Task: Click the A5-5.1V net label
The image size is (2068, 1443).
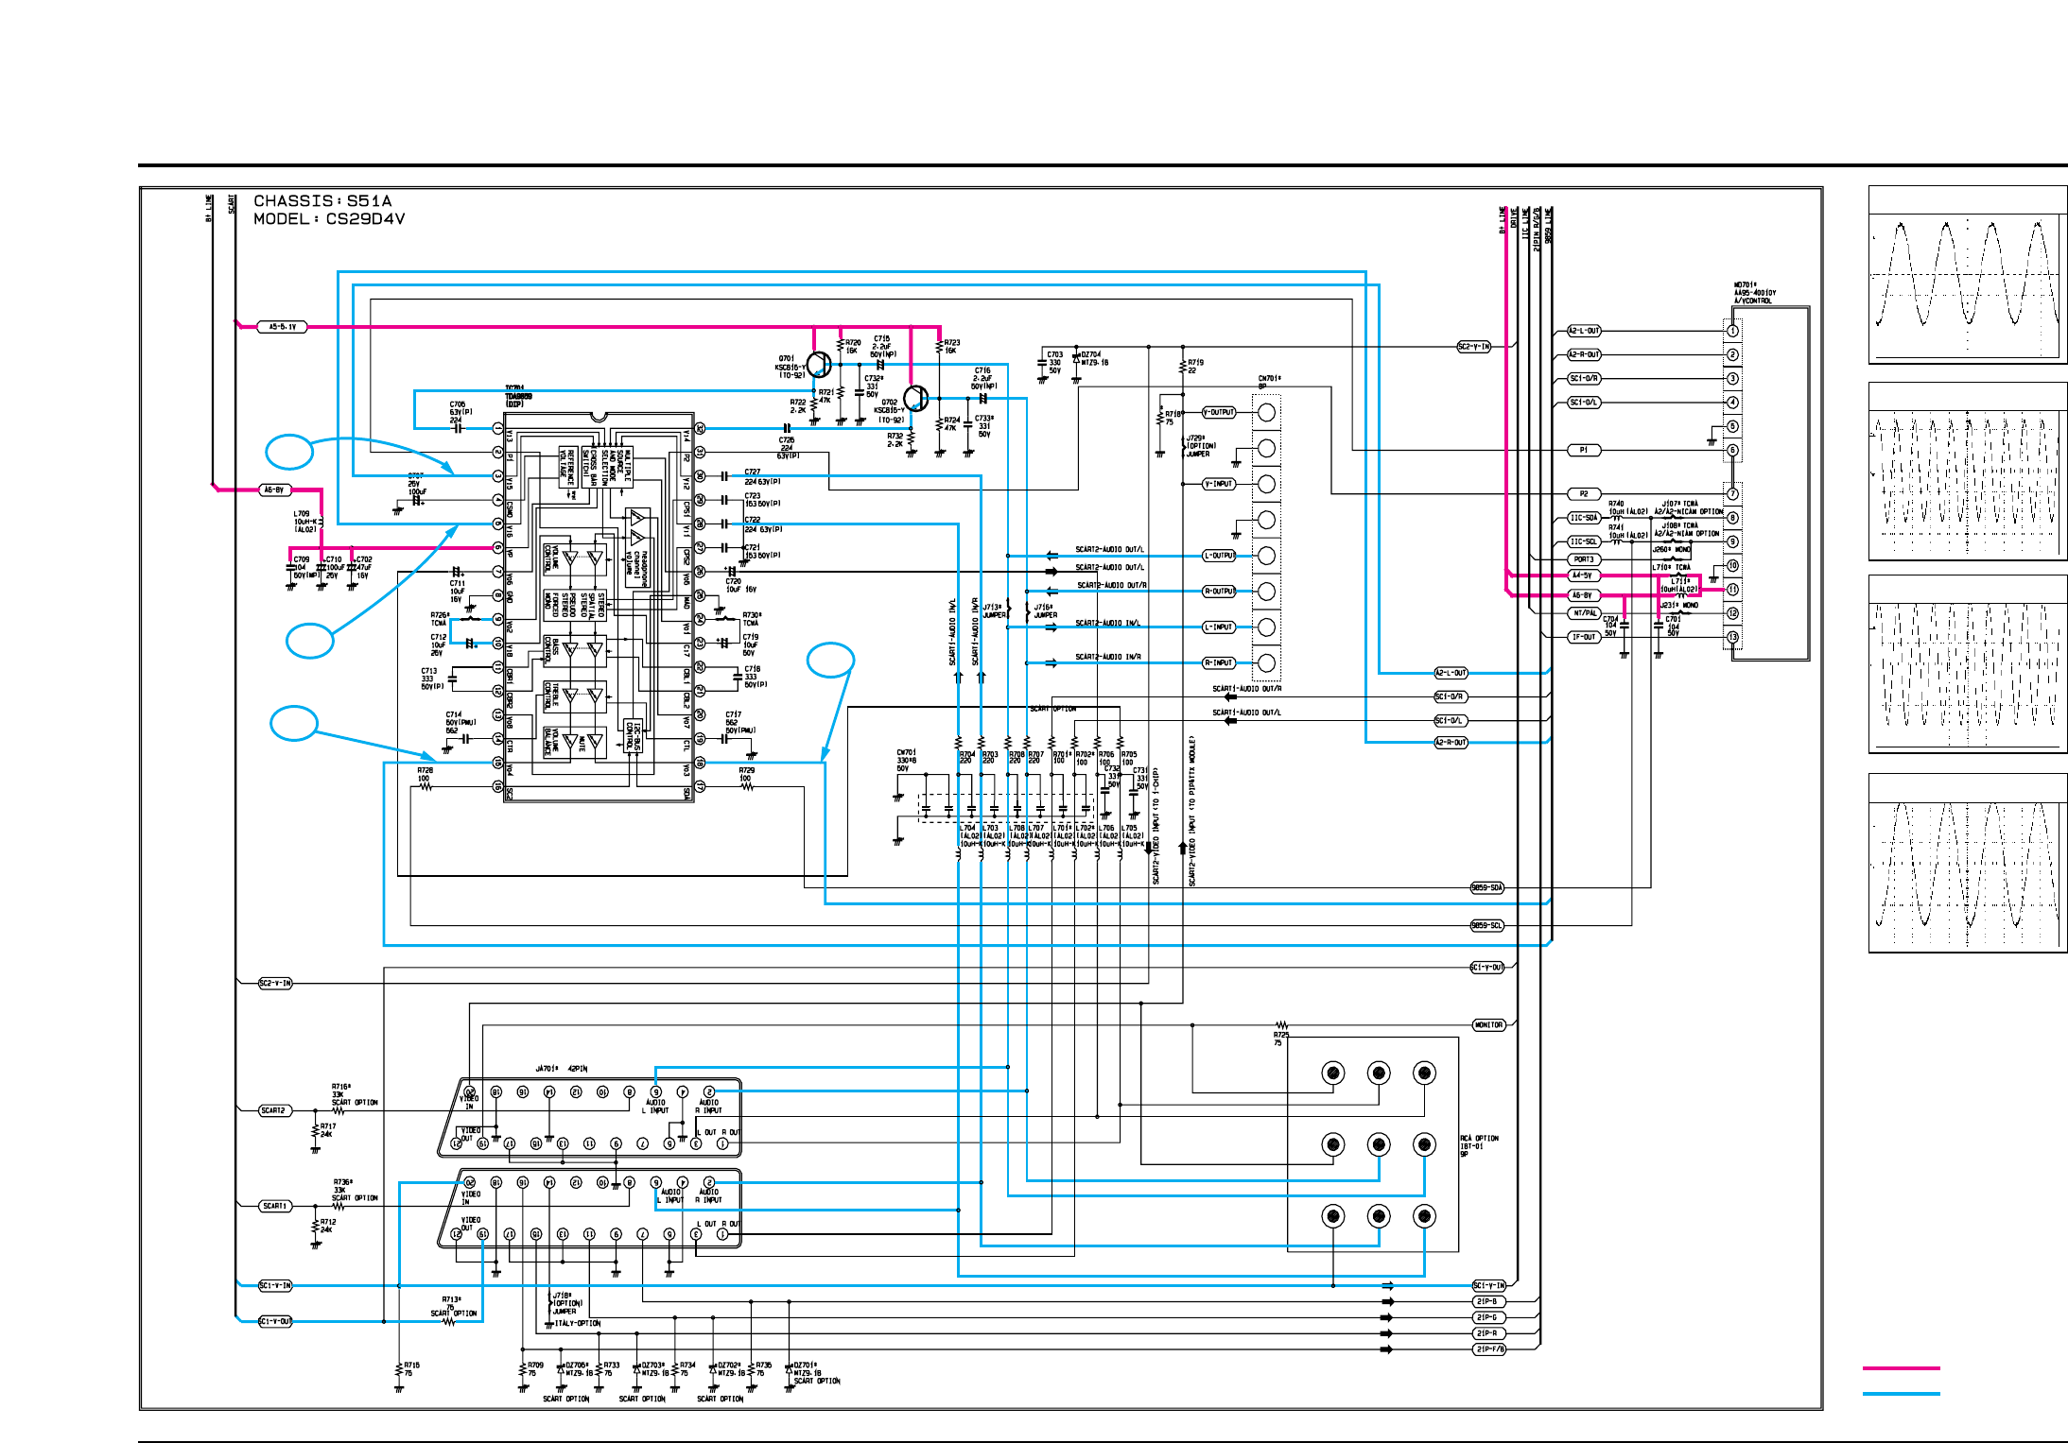Action: coord(282,327)
